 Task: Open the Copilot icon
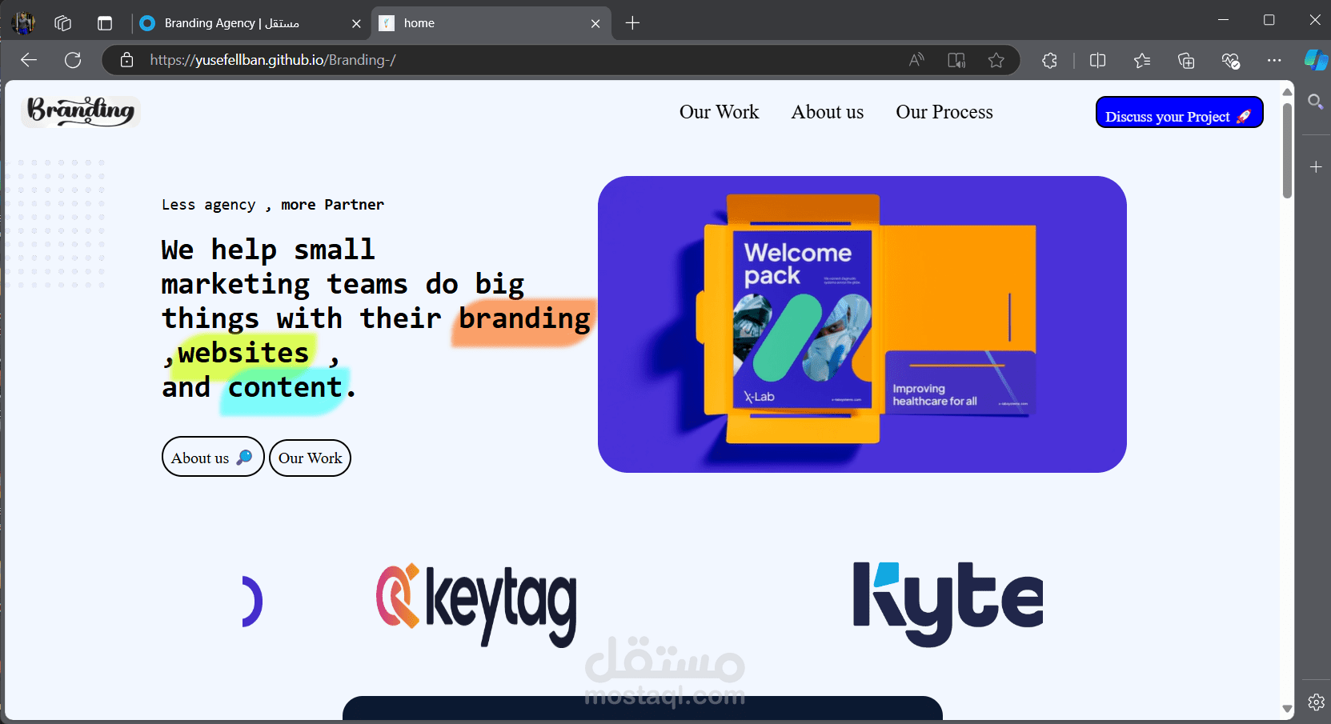point(1315,60)
